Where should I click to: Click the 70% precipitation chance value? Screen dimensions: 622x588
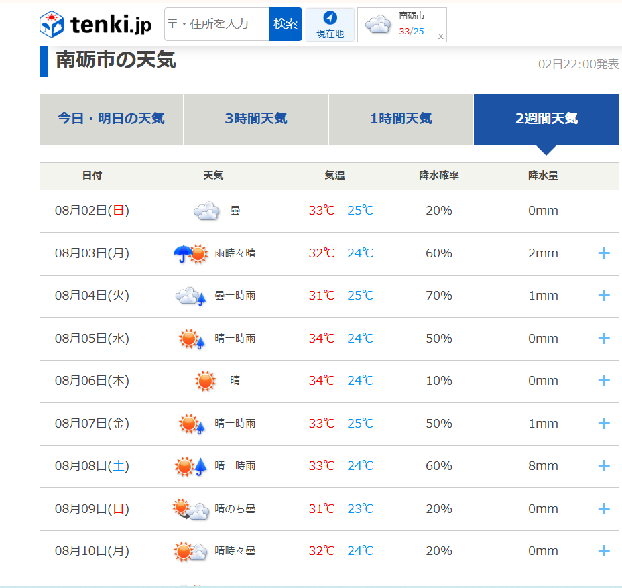click(x=439, y=296)
